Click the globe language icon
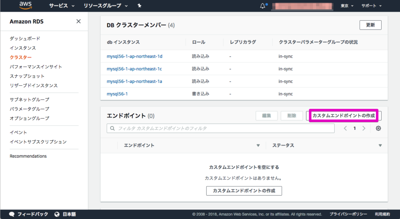Screen dimensions: 400x219 (57, 214)
